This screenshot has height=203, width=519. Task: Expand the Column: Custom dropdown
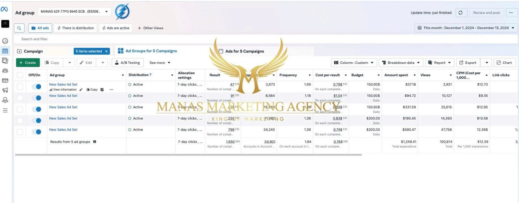point(354,63)
